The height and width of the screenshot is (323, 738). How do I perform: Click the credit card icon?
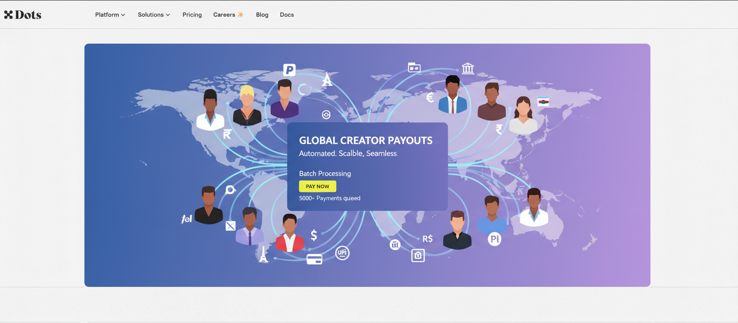click(x=314, y=260)
